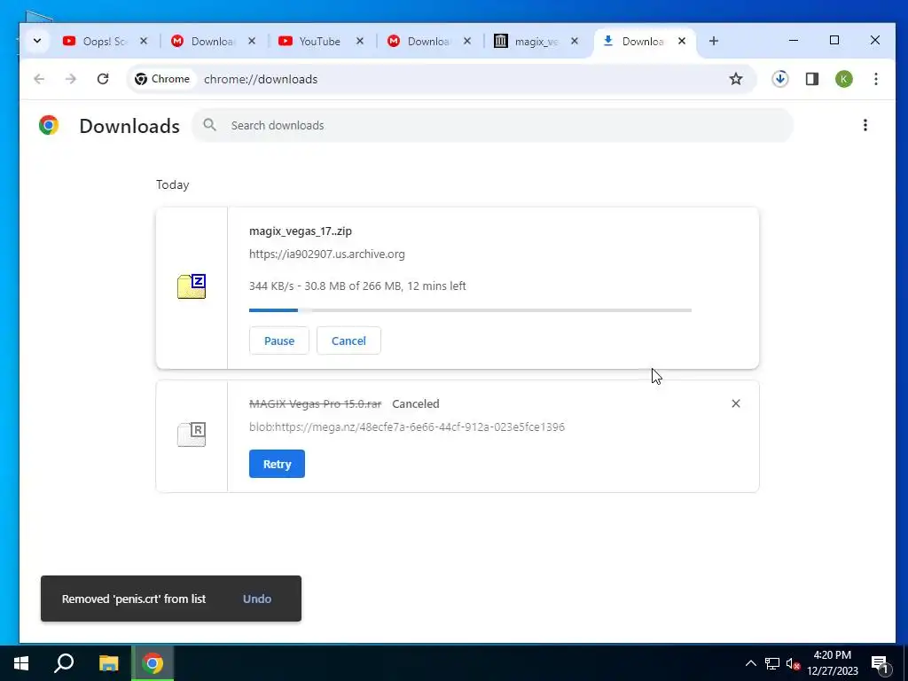This screenshot has height=681, width=908.
Task: Close the magix_ve archive tab
Action: click(575, 41)
